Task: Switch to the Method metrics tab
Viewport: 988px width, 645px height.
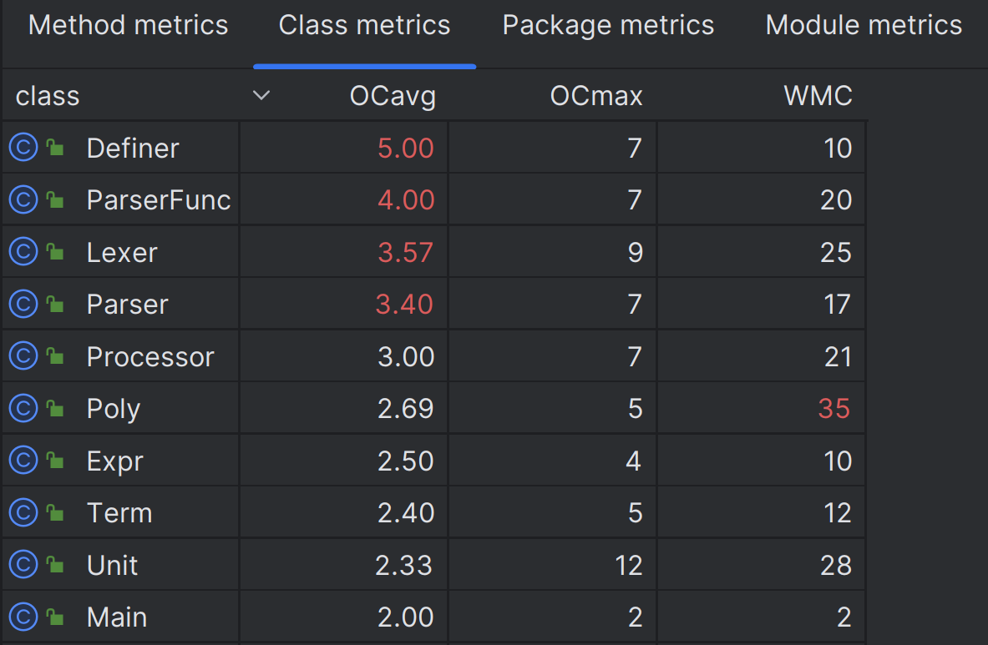Action: click(x=128, y=26)
